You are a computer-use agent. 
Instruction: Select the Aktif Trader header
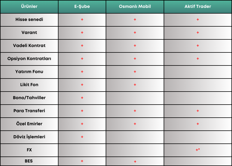198,7
